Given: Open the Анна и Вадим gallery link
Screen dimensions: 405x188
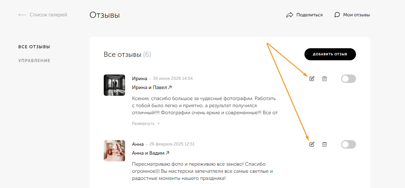Looking at the screenshot, I should pyautogui.click(x=151, y=153).
